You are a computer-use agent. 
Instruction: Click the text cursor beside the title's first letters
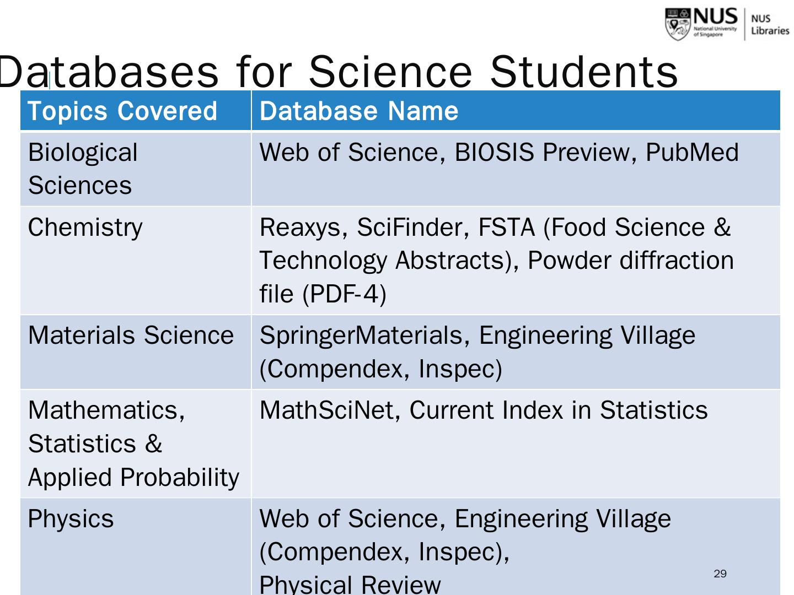(x=50, y=82)
